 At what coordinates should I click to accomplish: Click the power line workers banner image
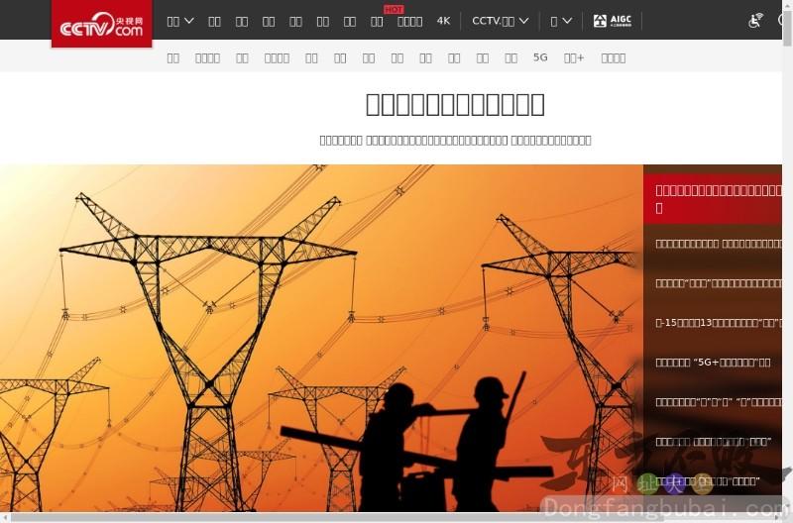[x=317, y=337]
